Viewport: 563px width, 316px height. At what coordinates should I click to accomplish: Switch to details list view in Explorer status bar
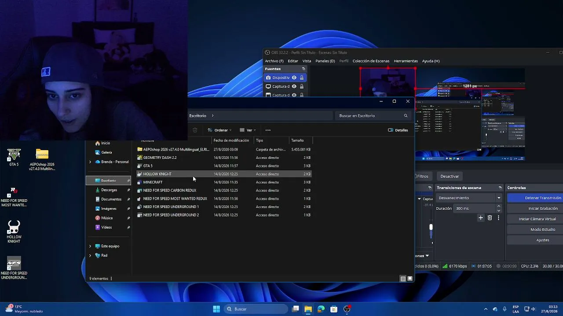tap(403, 279)
